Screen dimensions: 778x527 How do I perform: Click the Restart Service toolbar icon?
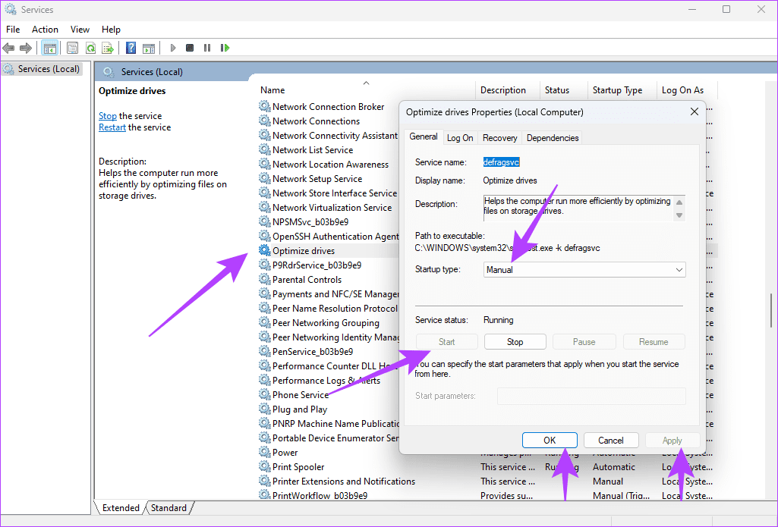[x=225, y=48]
